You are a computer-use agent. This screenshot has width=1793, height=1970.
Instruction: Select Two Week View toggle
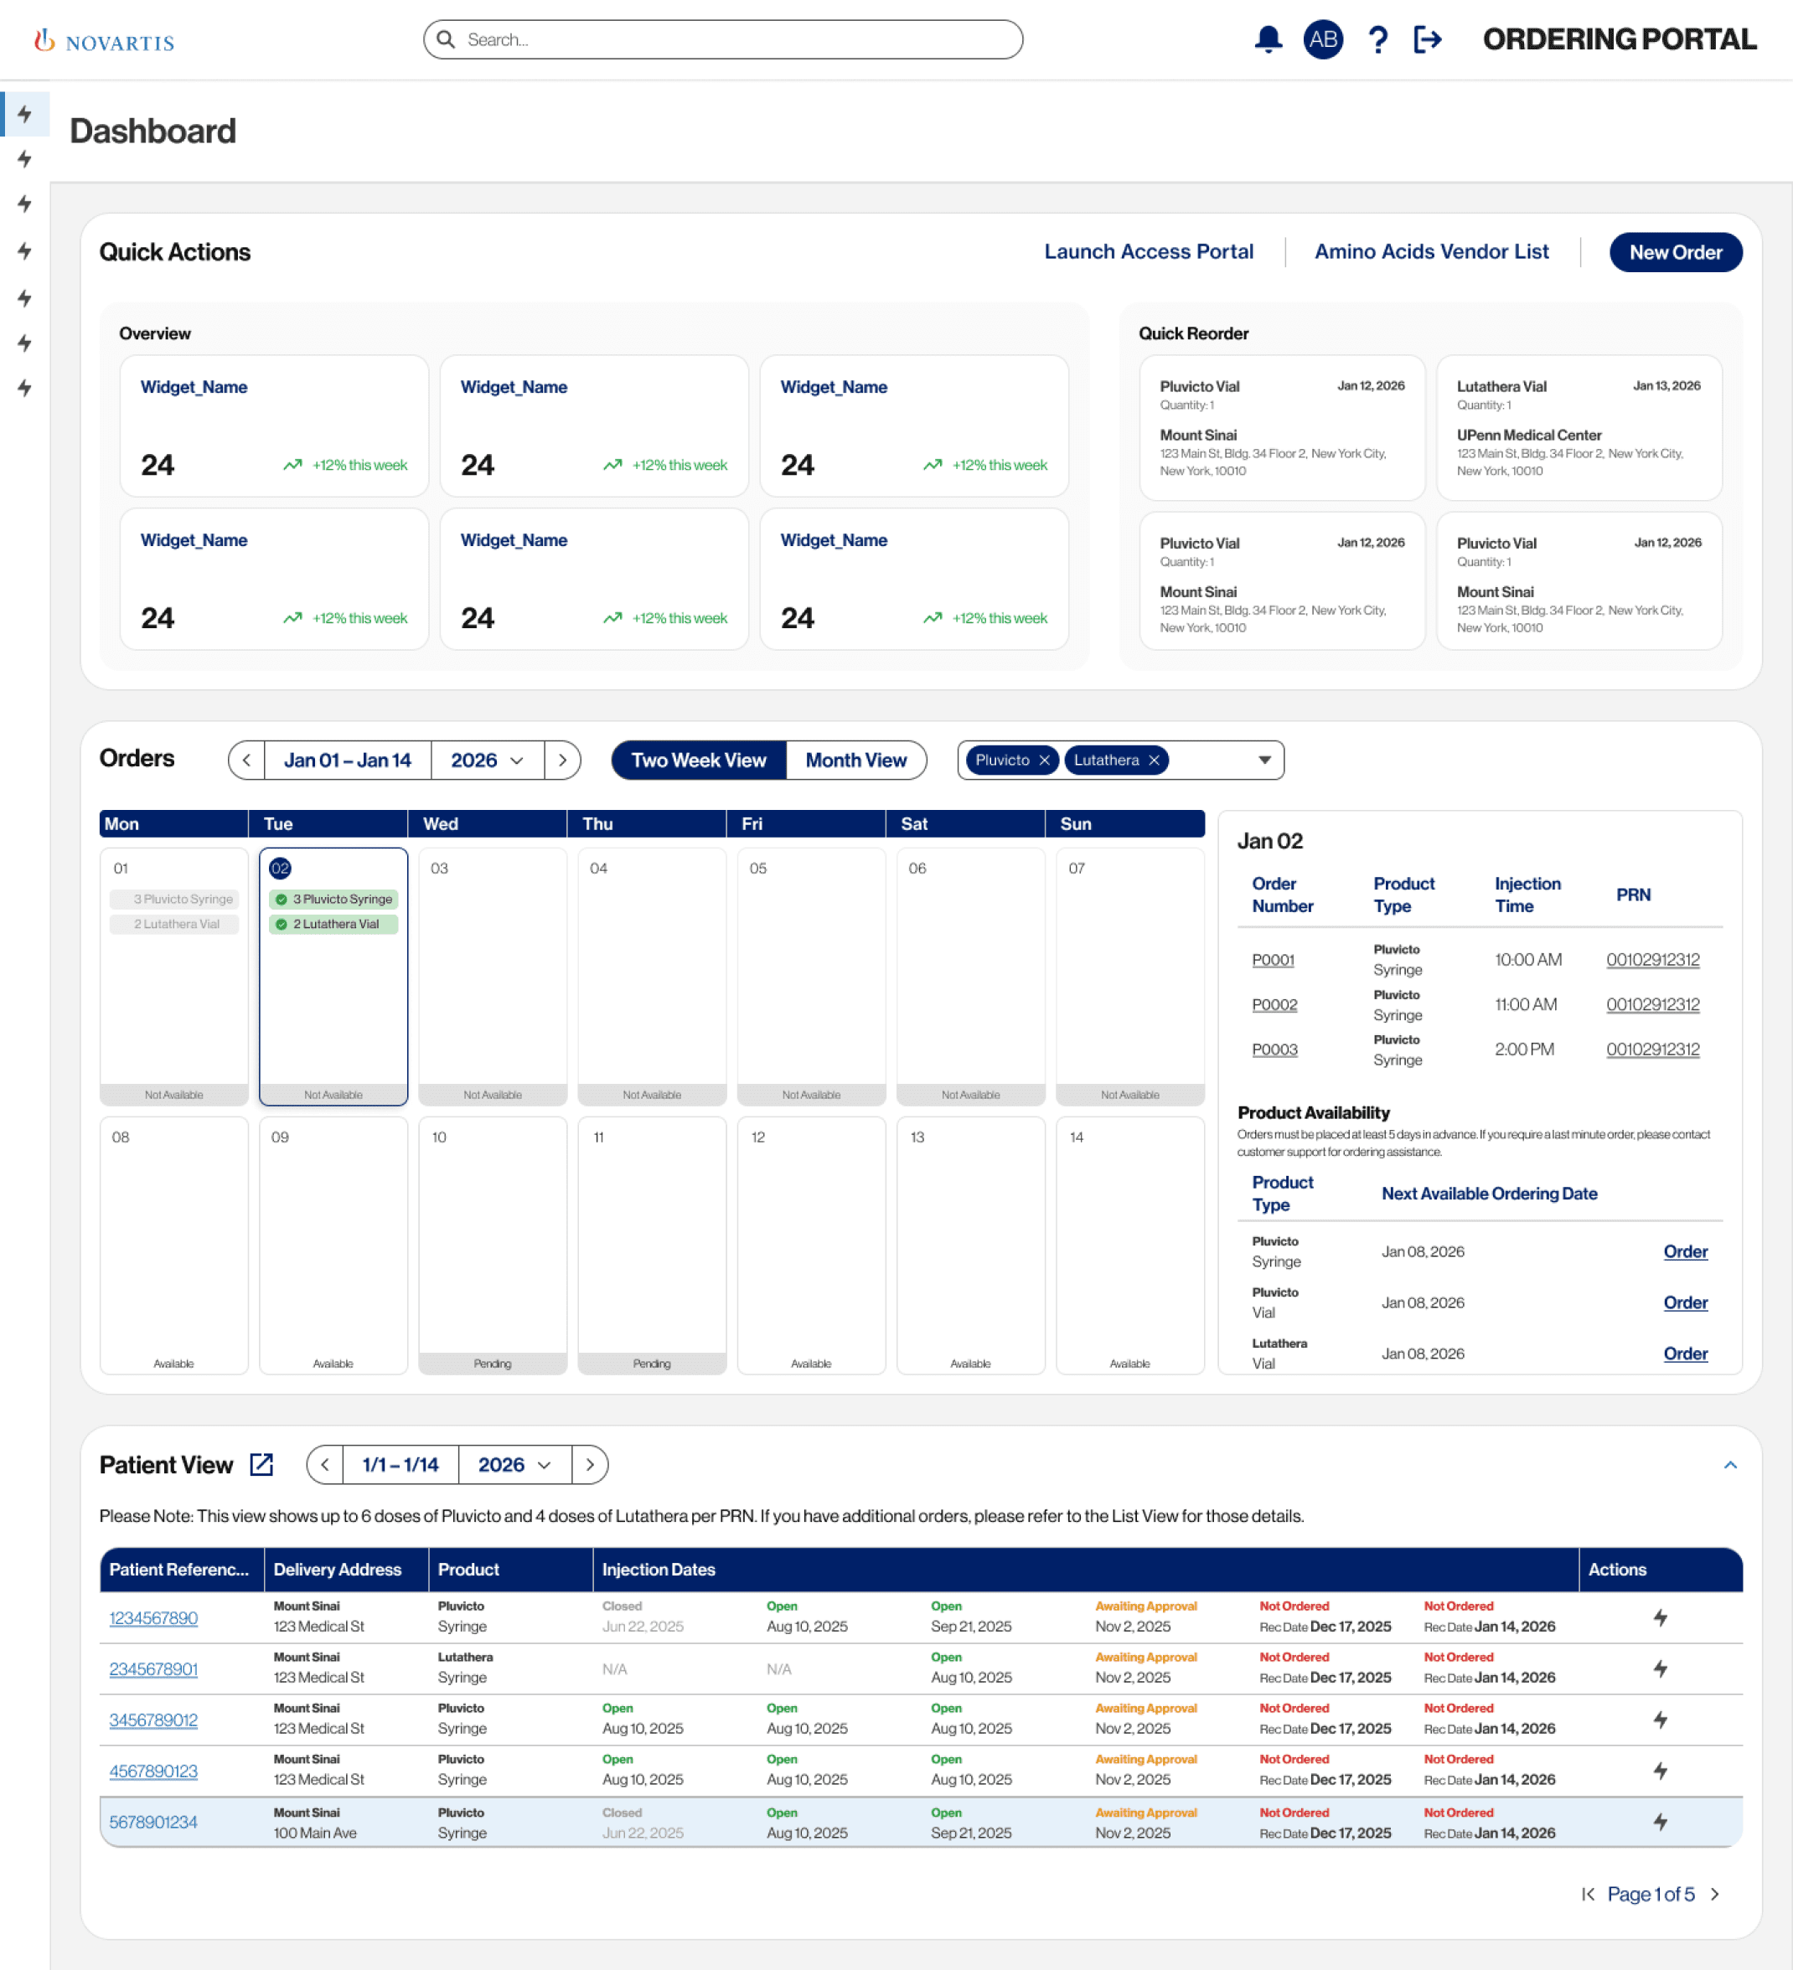(698, 761)
